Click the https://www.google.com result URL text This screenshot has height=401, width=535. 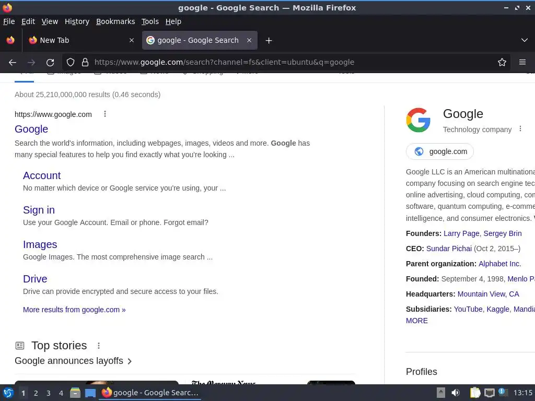click(53, 114)
